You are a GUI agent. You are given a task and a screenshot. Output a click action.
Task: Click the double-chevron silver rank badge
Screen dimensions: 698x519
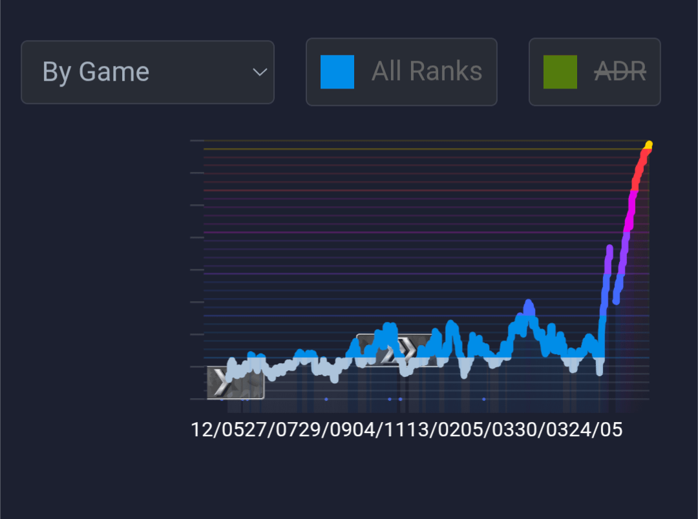[x=398, y=350]
